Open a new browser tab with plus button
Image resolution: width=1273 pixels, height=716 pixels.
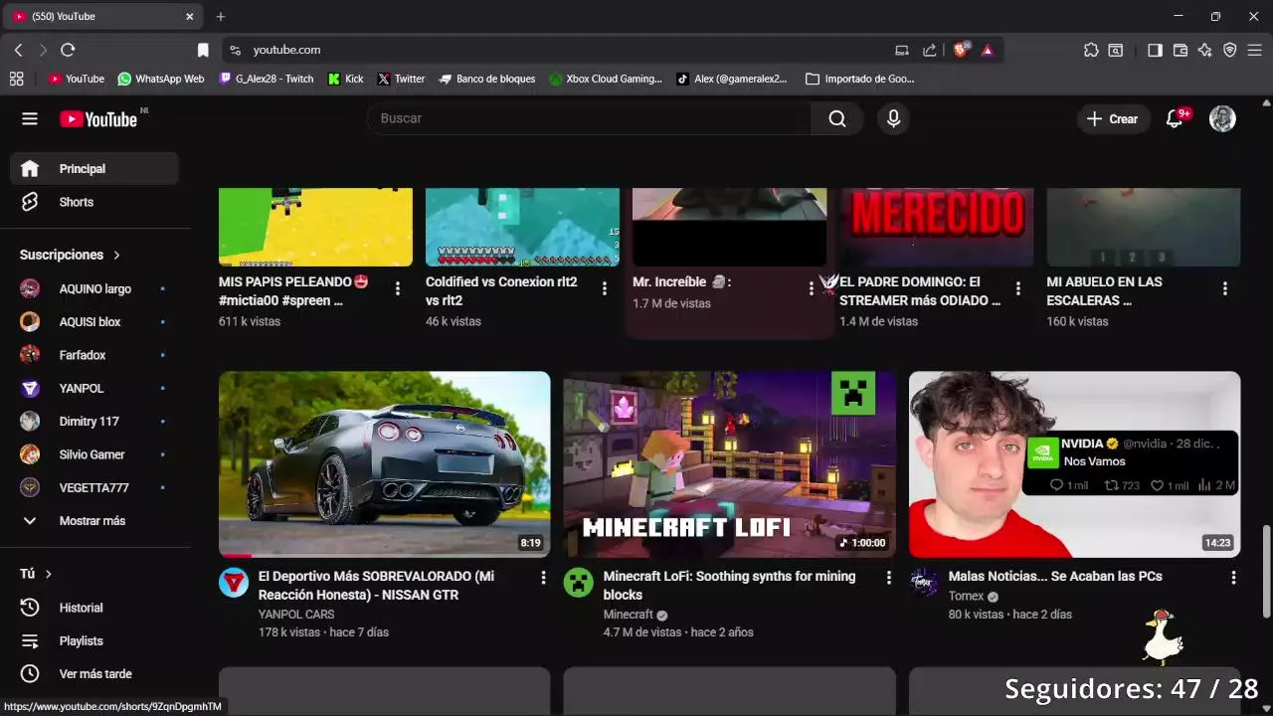click(221, 16)
